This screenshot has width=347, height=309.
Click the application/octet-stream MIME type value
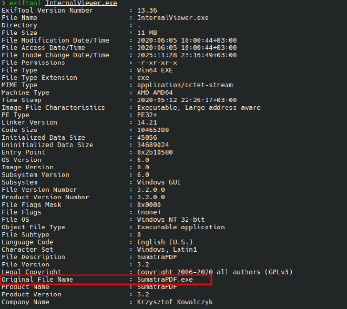click(185, 85)
